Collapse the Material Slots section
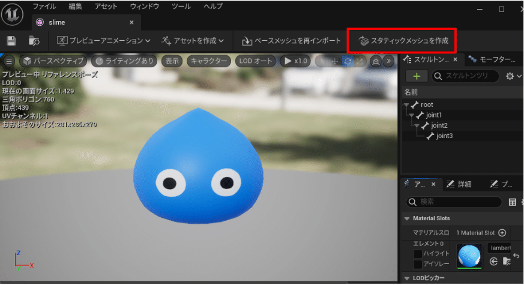 (x=407, y=218)
